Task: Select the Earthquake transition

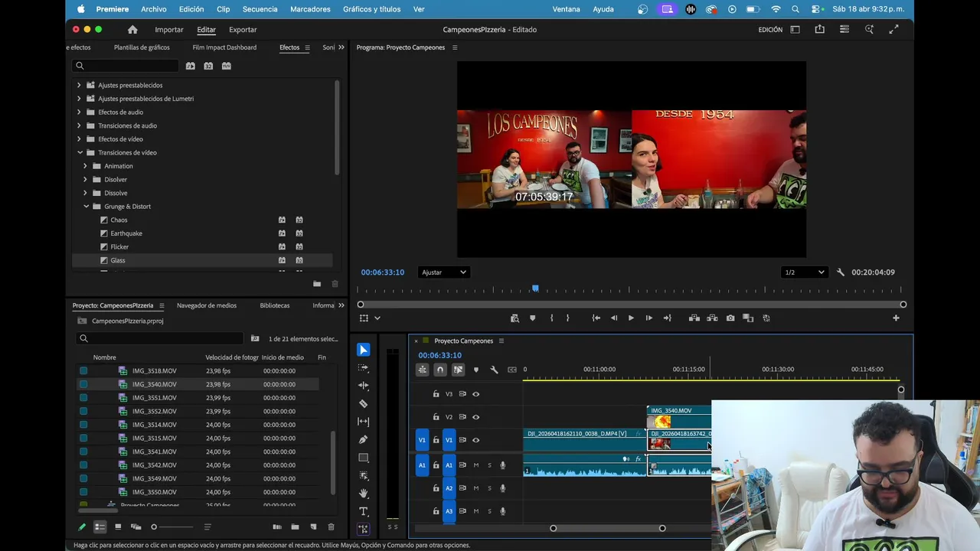Action: [126, 233]
